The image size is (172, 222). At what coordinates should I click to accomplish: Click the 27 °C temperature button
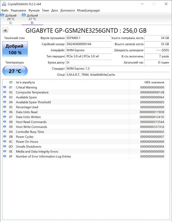coord(15,71)
